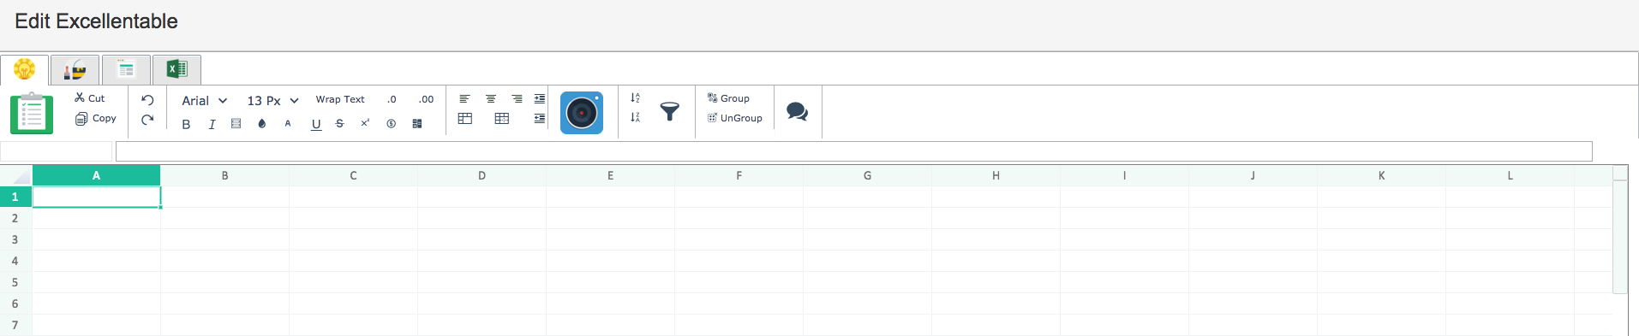Open the Arial font dropdown
The height and width of the screenshot is (336, 1639).
click(x=204, y=100)
